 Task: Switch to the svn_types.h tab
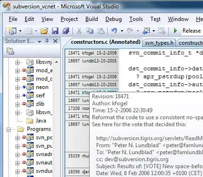[x=159, y=43]
